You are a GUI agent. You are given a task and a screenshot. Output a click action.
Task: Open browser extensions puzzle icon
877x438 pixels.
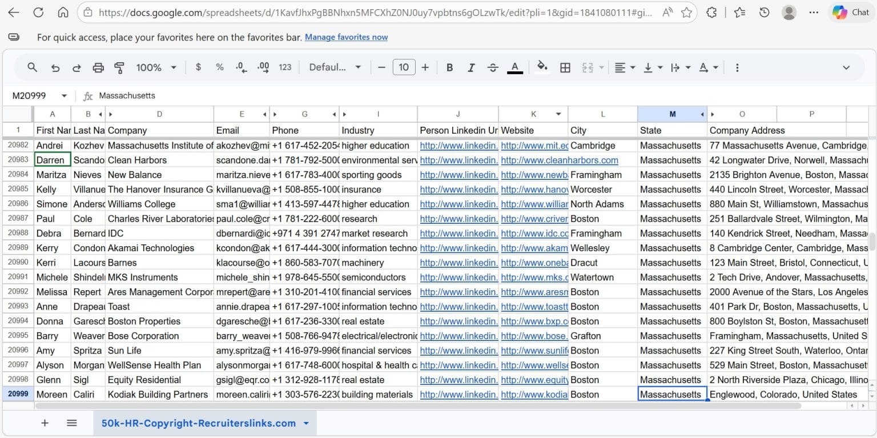click(711, 12)
